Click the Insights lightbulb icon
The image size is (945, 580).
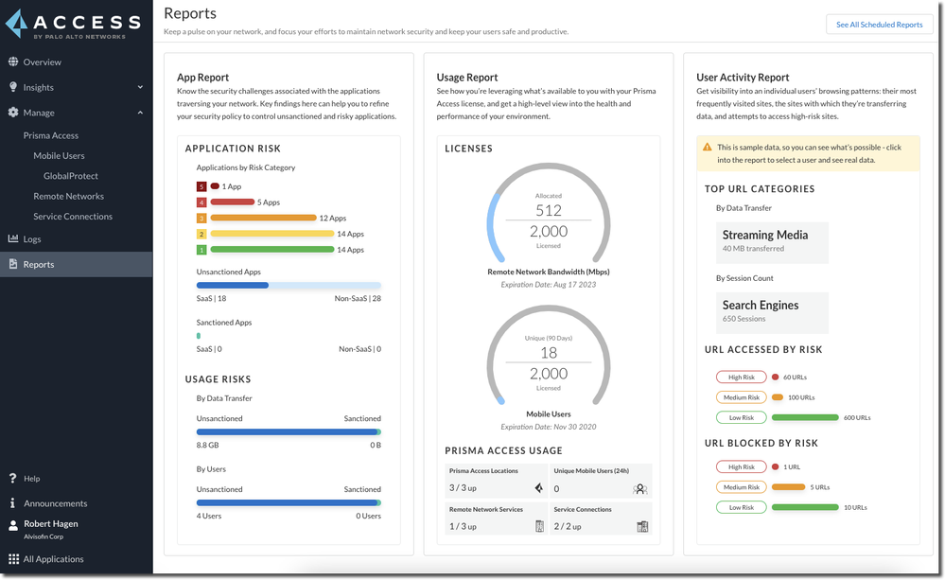pyautogui.click(x=13, y=87)
